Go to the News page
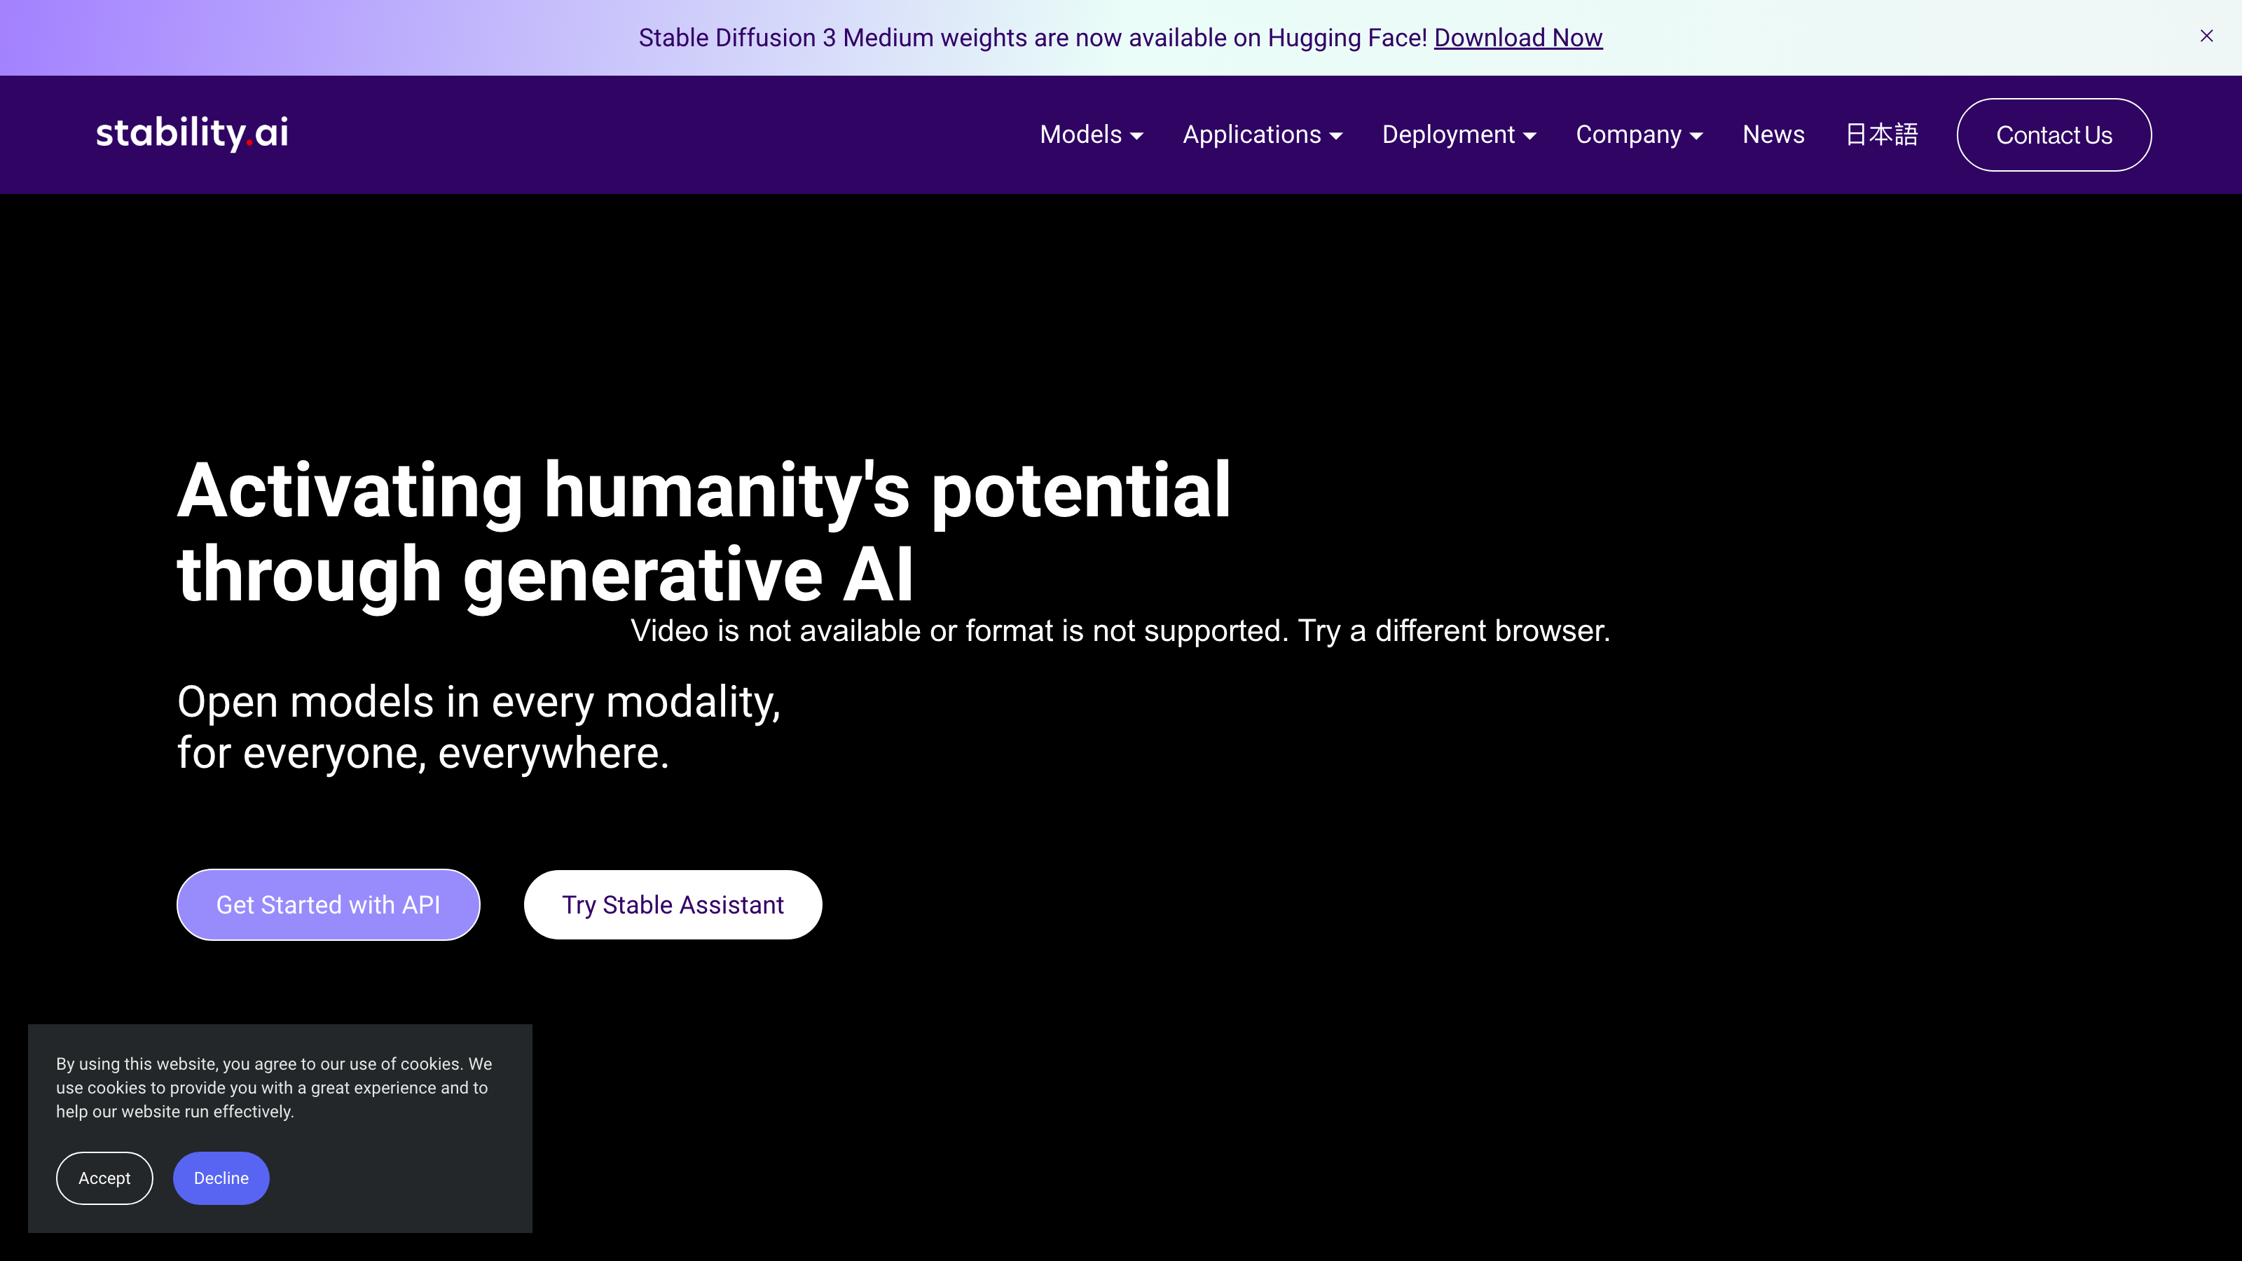The image size is (2242, 1261). (x=1773, y=135)
